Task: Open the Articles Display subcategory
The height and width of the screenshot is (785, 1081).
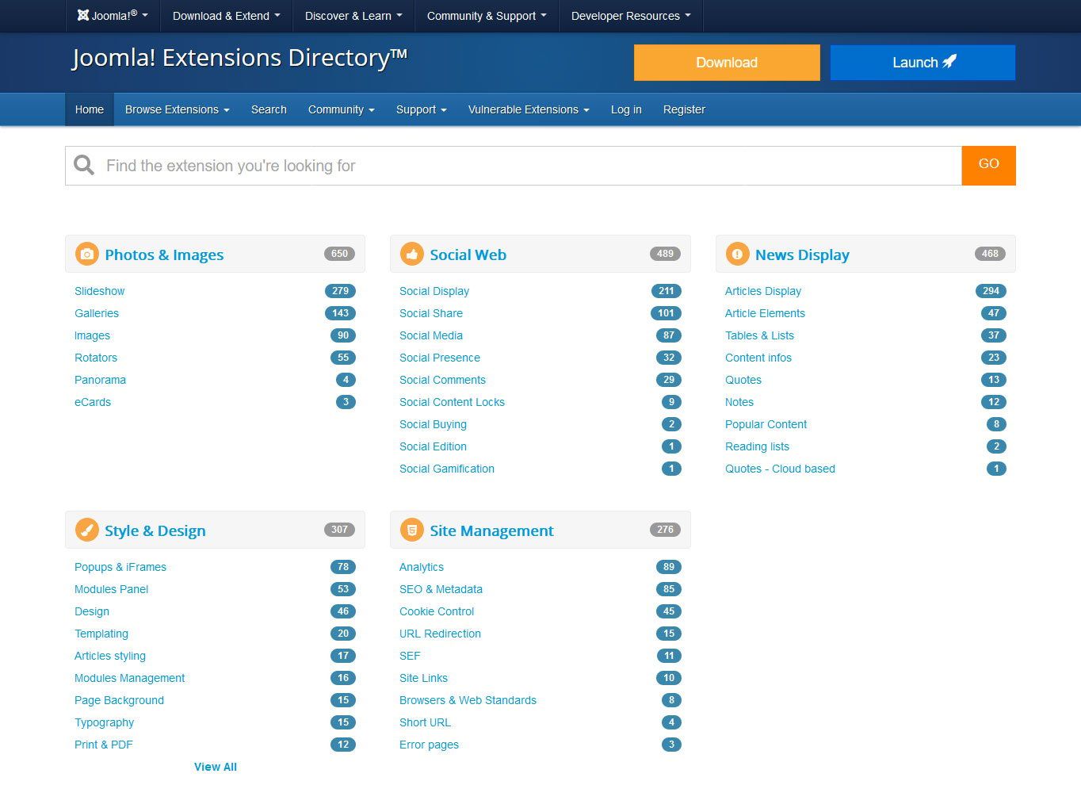Action: 763,291
